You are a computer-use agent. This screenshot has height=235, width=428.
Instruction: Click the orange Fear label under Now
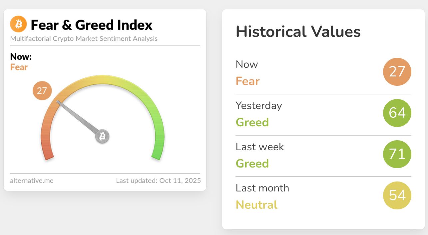click(x=19, y=67)
